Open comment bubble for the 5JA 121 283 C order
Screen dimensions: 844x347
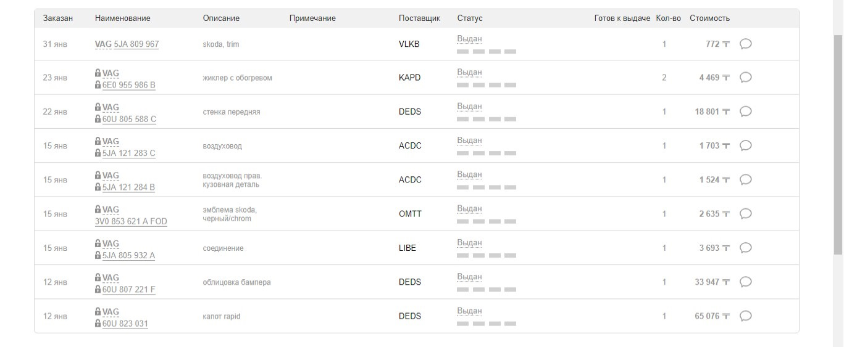[x=745, y=145]
